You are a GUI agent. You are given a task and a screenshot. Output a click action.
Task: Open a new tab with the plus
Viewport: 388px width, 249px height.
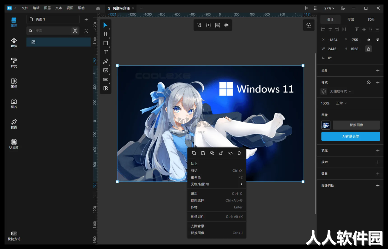pos(141,8)
